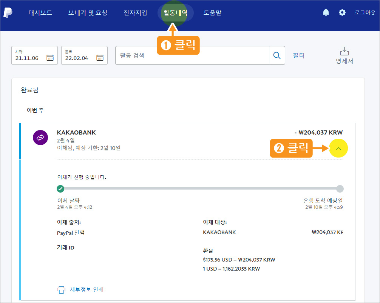Click the transfer progress bar
380x303 pixels.
coord(200,188)
